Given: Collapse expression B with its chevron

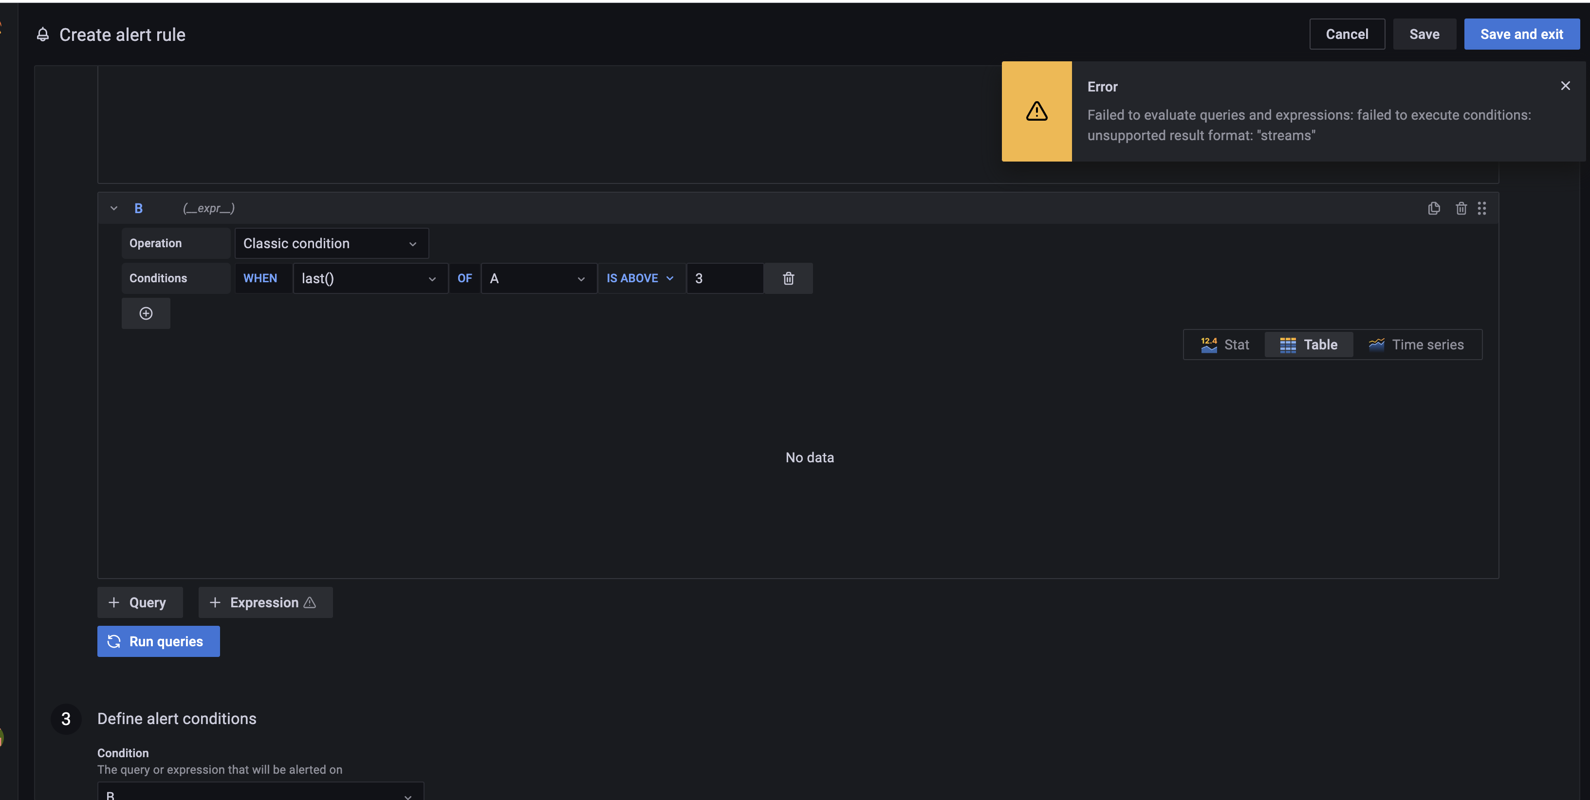Looking at the screenshot, I should point(113,208).
